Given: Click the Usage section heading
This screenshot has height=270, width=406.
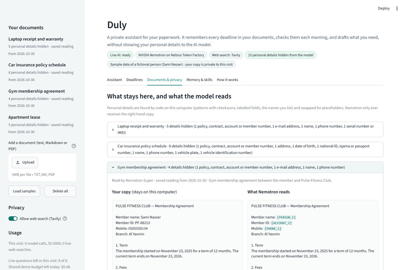Looking at the screenshot, I should click(15, 233).
